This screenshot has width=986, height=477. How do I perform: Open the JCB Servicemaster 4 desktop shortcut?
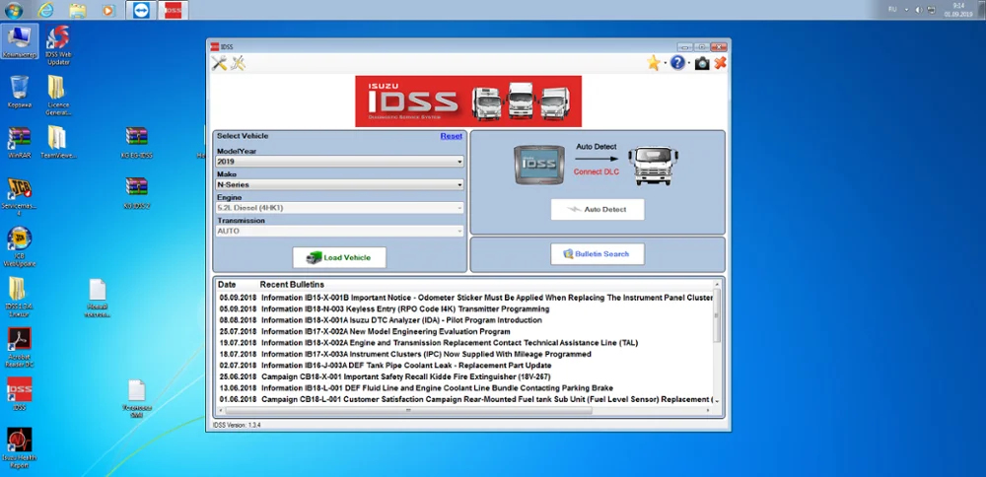[x=20, y=197]
